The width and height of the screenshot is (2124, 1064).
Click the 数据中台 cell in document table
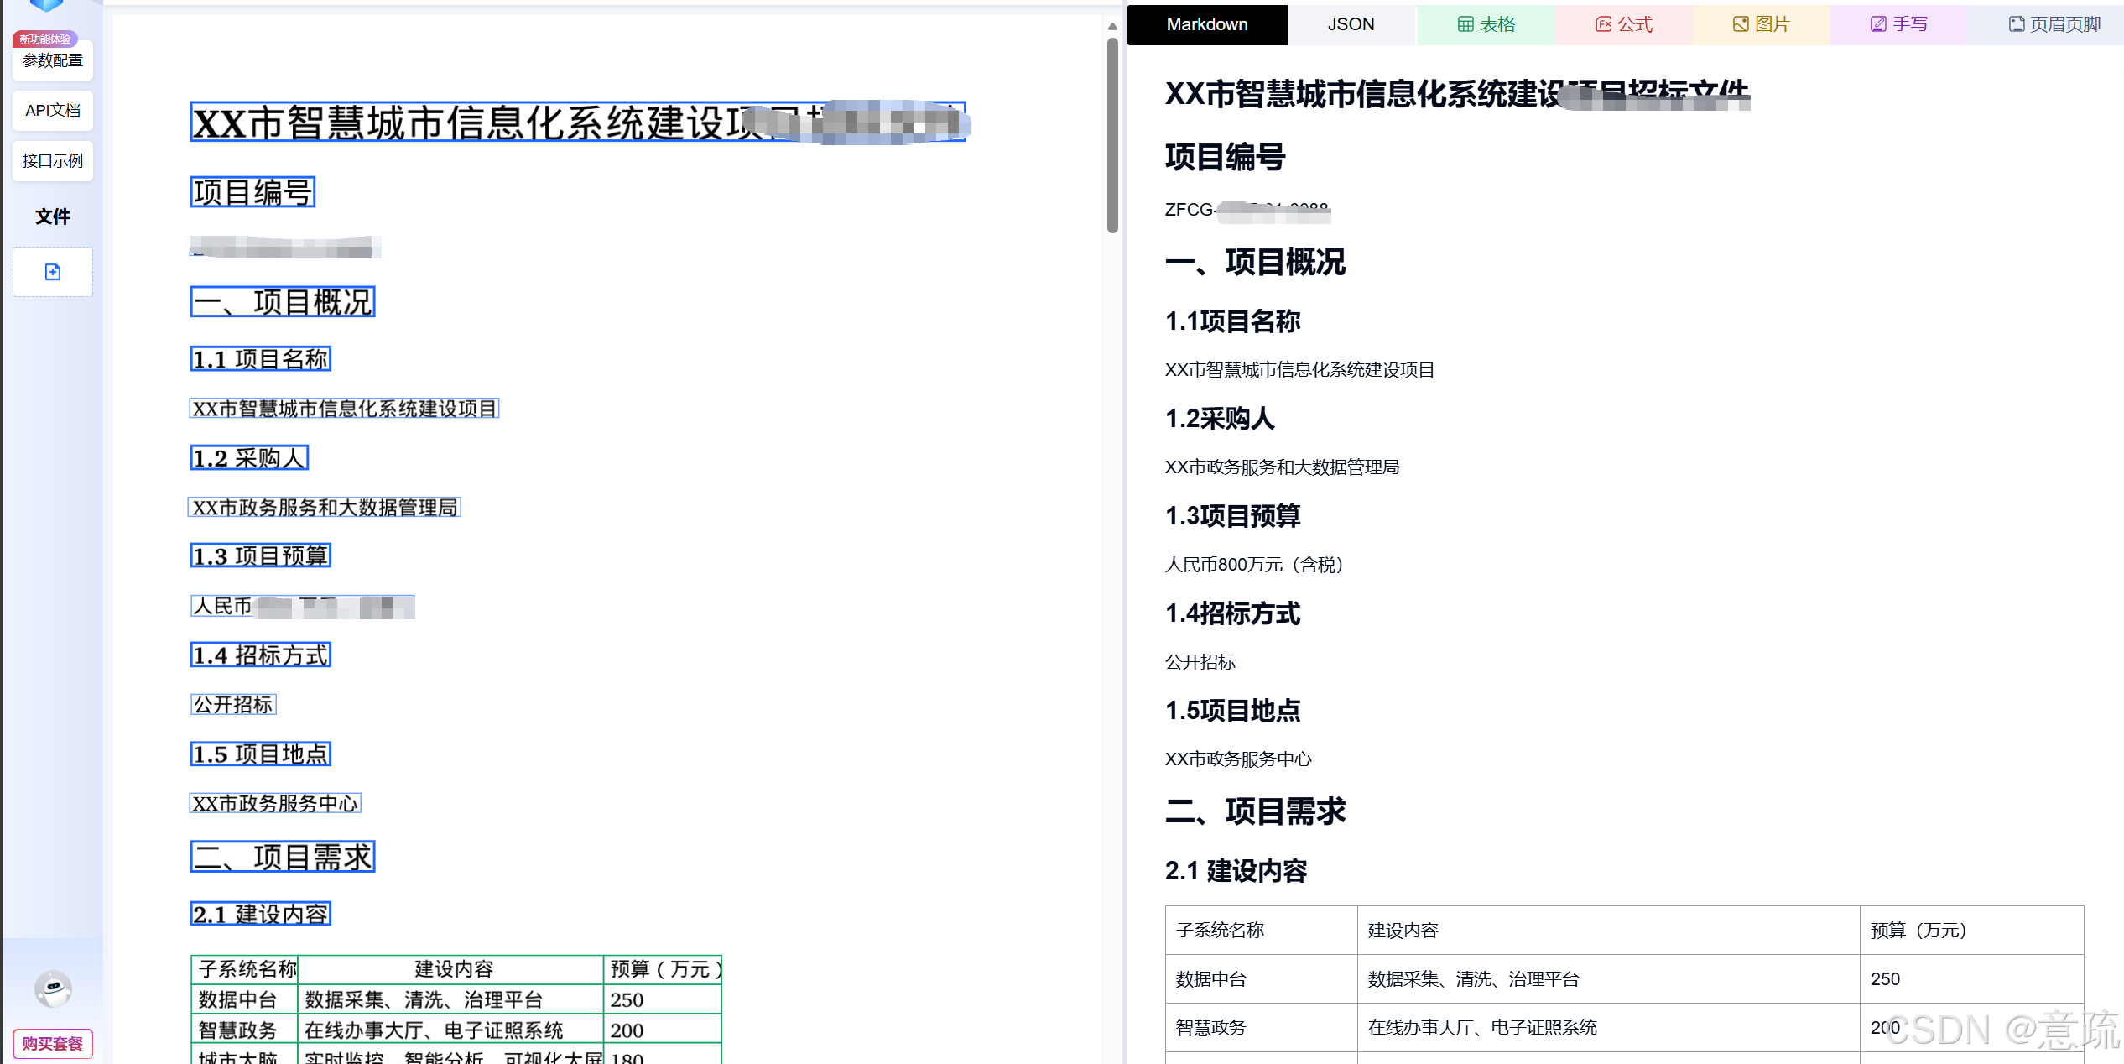tap(245, 1000)
